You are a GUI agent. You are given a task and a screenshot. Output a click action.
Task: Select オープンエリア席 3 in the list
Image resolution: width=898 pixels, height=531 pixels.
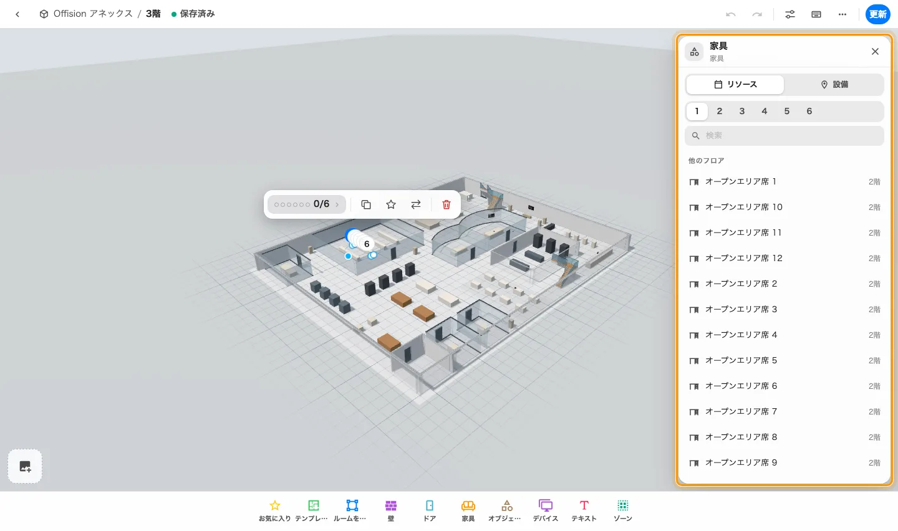pos(785,310)
